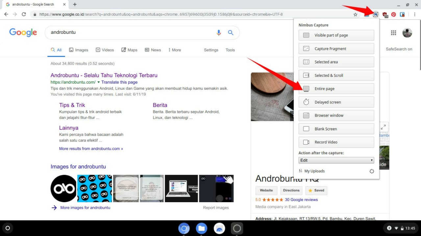Start voice search with the microphone icon

click(x=218, y=32)
